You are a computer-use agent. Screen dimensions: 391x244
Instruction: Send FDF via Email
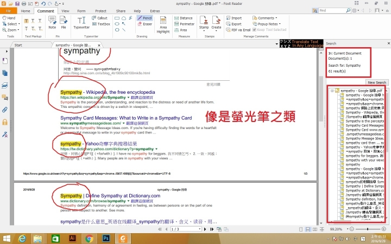pos(238,30)
